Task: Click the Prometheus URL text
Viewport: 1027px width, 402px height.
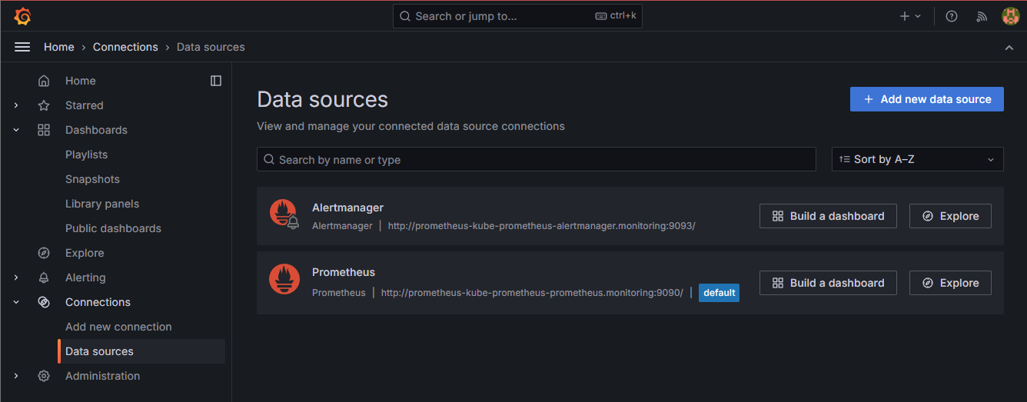Action: click(x=532, y=293)
